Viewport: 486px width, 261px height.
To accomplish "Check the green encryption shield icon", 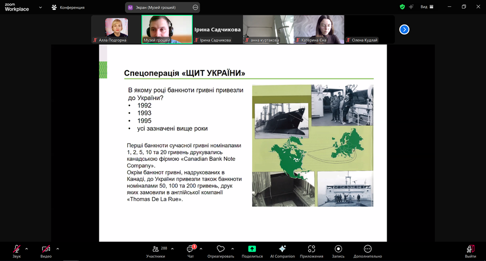I will (x=402, y=7).
